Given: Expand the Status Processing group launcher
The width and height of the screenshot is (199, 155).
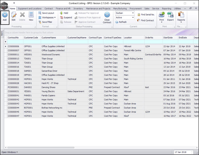Looking at the screenshot, I should point(112,27).
